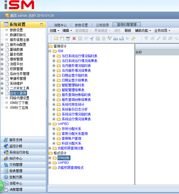This screenshot has width=179, height=194.
Task: Select the 查询引擎管理 tab
Action: tap(127, 25)
